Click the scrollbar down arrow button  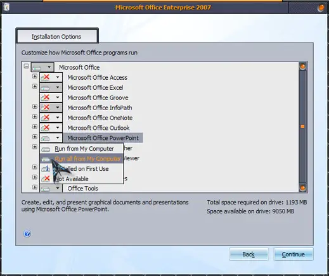(x=302, y=187)
